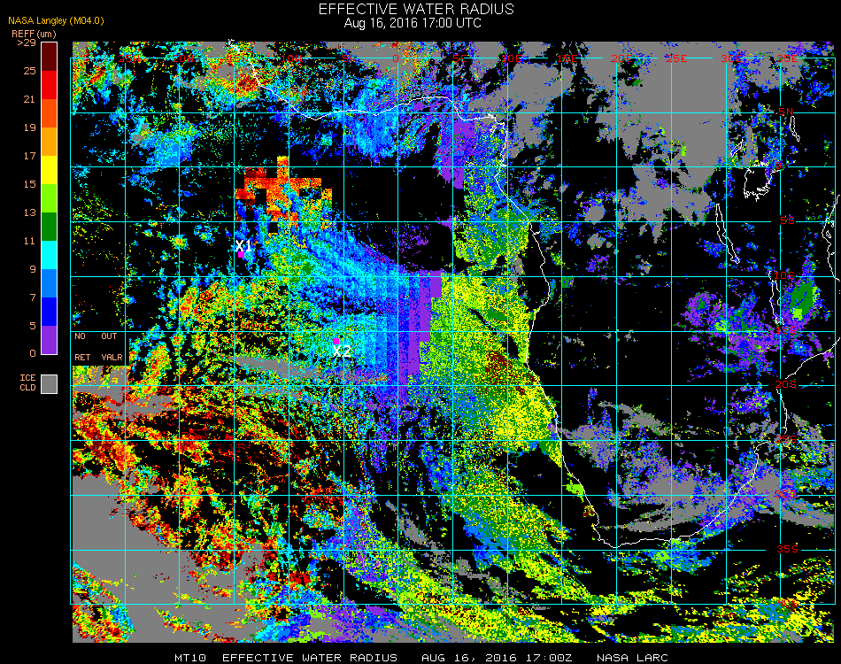The image size is (841, 664).
Task: Click the purple legend color segment
Action: [x=50, y=339]
